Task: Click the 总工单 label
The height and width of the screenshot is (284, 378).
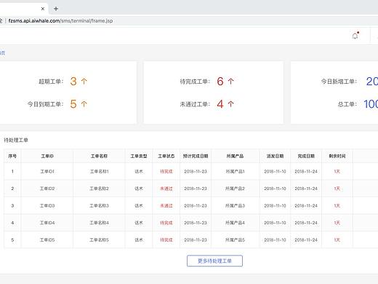Action: [347, 104]
